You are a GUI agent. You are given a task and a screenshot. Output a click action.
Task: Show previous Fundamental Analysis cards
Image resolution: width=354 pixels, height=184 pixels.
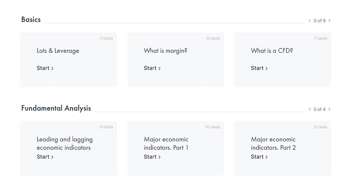[310, 109]
